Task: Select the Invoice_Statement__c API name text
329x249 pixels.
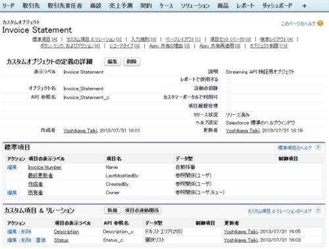Action: 86,97
